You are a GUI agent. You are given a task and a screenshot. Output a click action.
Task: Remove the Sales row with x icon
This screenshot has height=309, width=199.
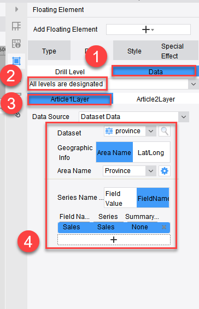click(164, 227)
